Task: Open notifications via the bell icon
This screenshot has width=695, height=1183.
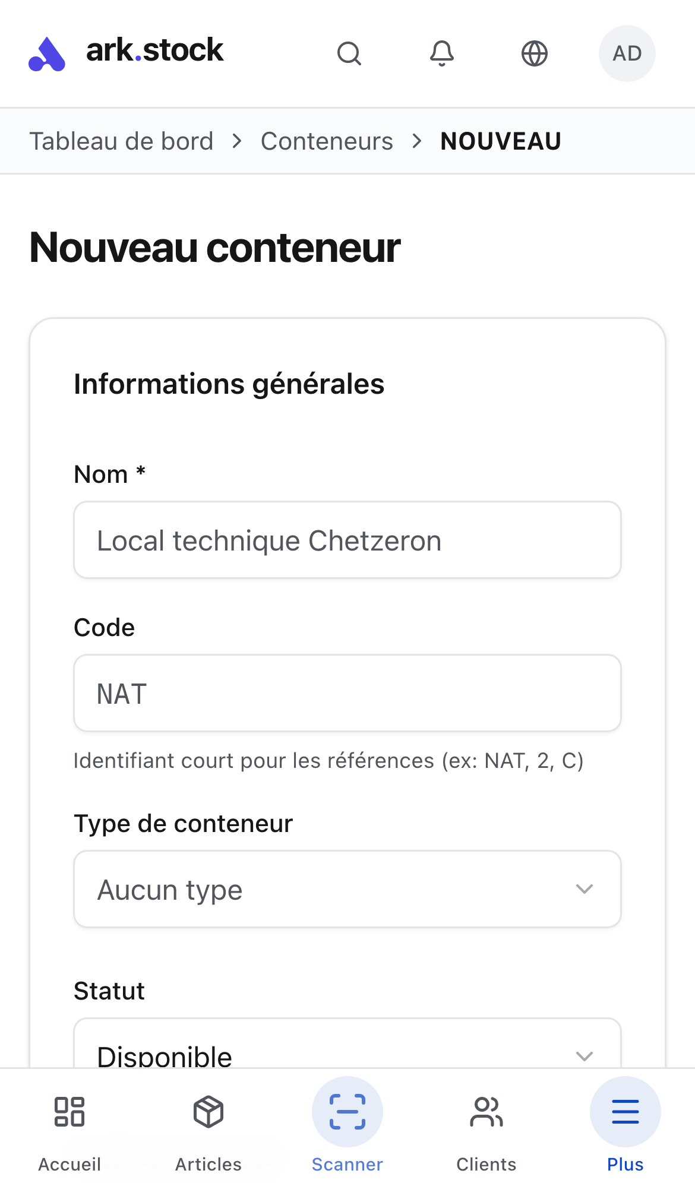Action: (441, 53)
